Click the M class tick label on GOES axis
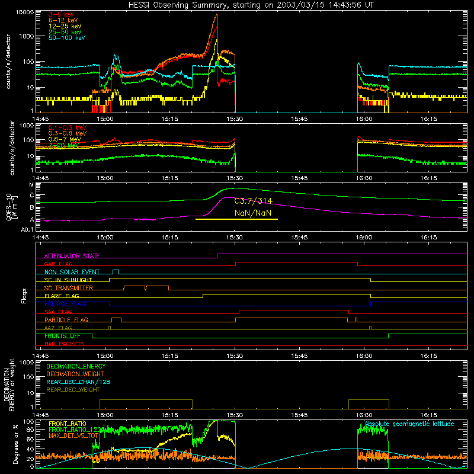474x474 pixels. point(31,185)
